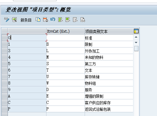Click the document display glasses icon
Screen dimensions: 157x116
[83, 19]
